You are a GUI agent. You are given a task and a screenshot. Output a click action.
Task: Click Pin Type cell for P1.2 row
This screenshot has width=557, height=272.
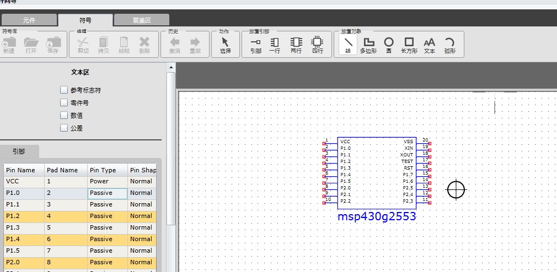(x=108, y=216)
